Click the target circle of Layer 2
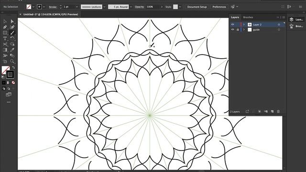Screen dimensions: 306x172 [279, 24]
